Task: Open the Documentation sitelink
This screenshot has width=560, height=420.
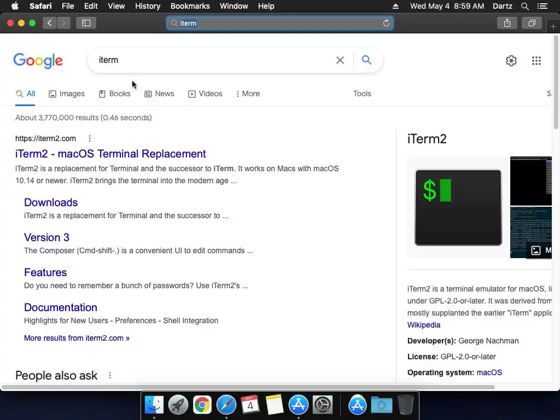Action: [60, 307]
